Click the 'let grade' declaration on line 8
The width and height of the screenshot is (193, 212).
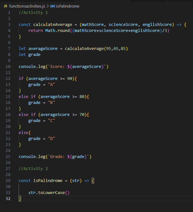[29, 55]
